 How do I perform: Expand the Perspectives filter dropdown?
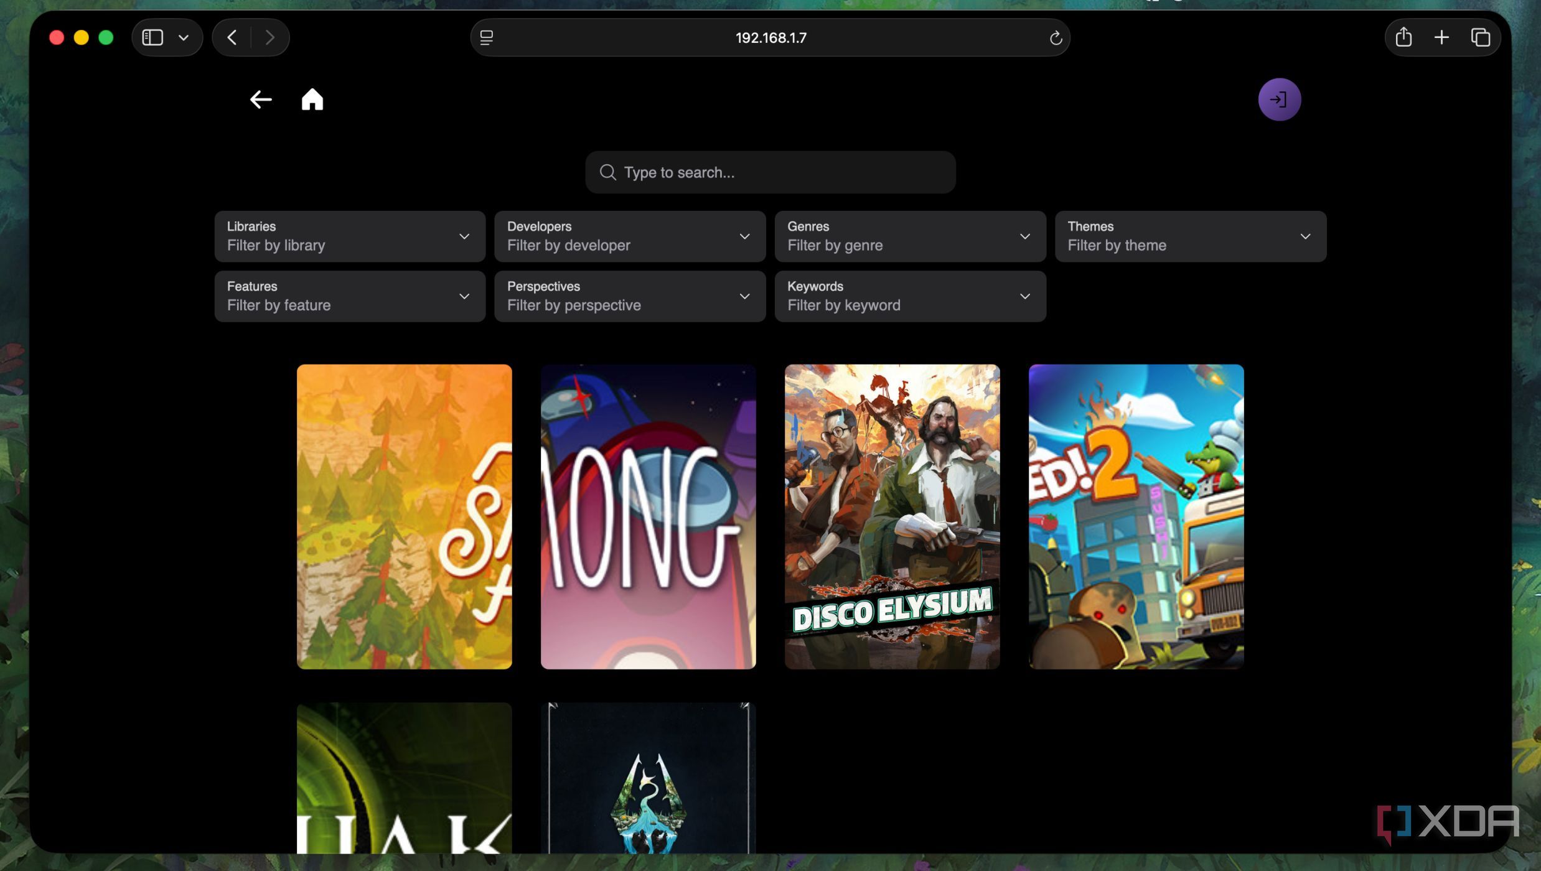click(x=630, y=296)
